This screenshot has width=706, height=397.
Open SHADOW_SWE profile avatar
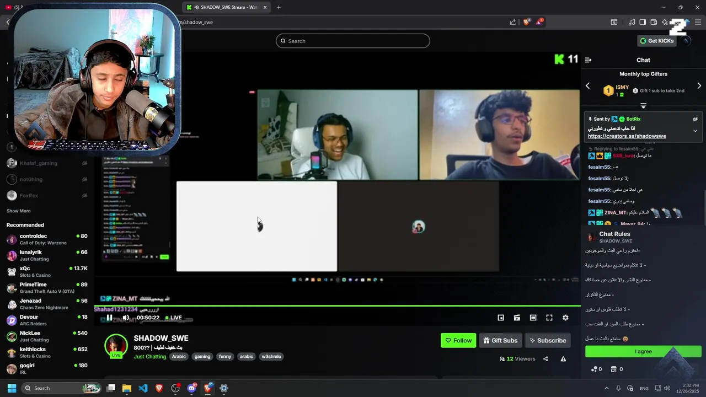[x=116, y=346]
